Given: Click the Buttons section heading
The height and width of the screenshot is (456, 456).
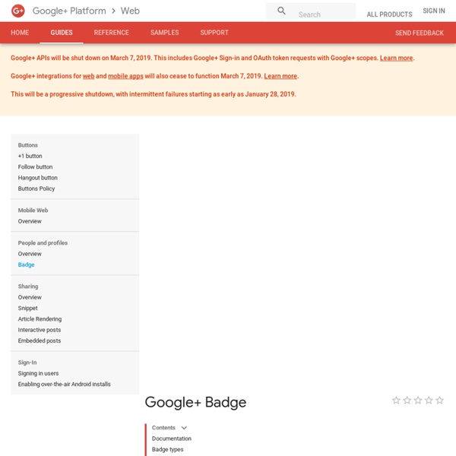Looking at the screenshot, I should [27, 145].
